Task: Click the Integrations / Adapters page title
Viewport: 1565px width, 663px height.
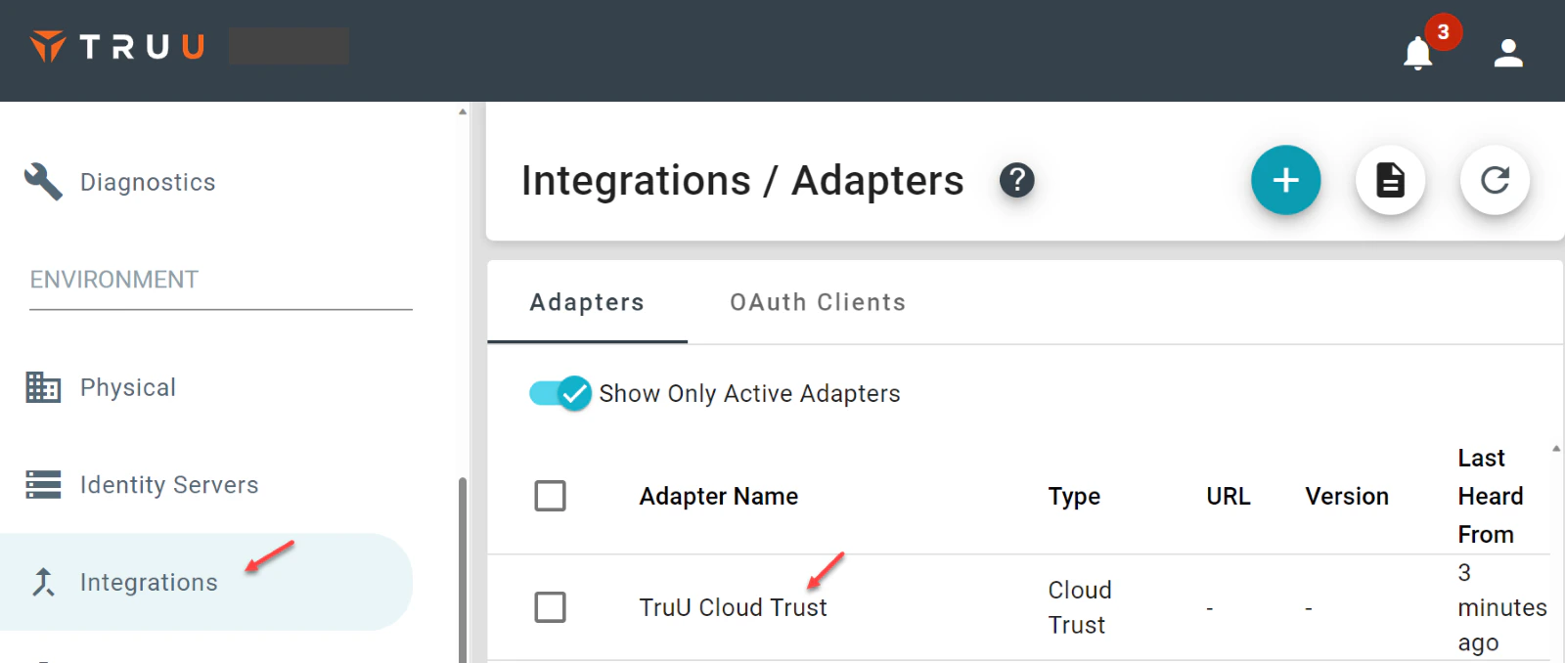Action: pos(742,180)
